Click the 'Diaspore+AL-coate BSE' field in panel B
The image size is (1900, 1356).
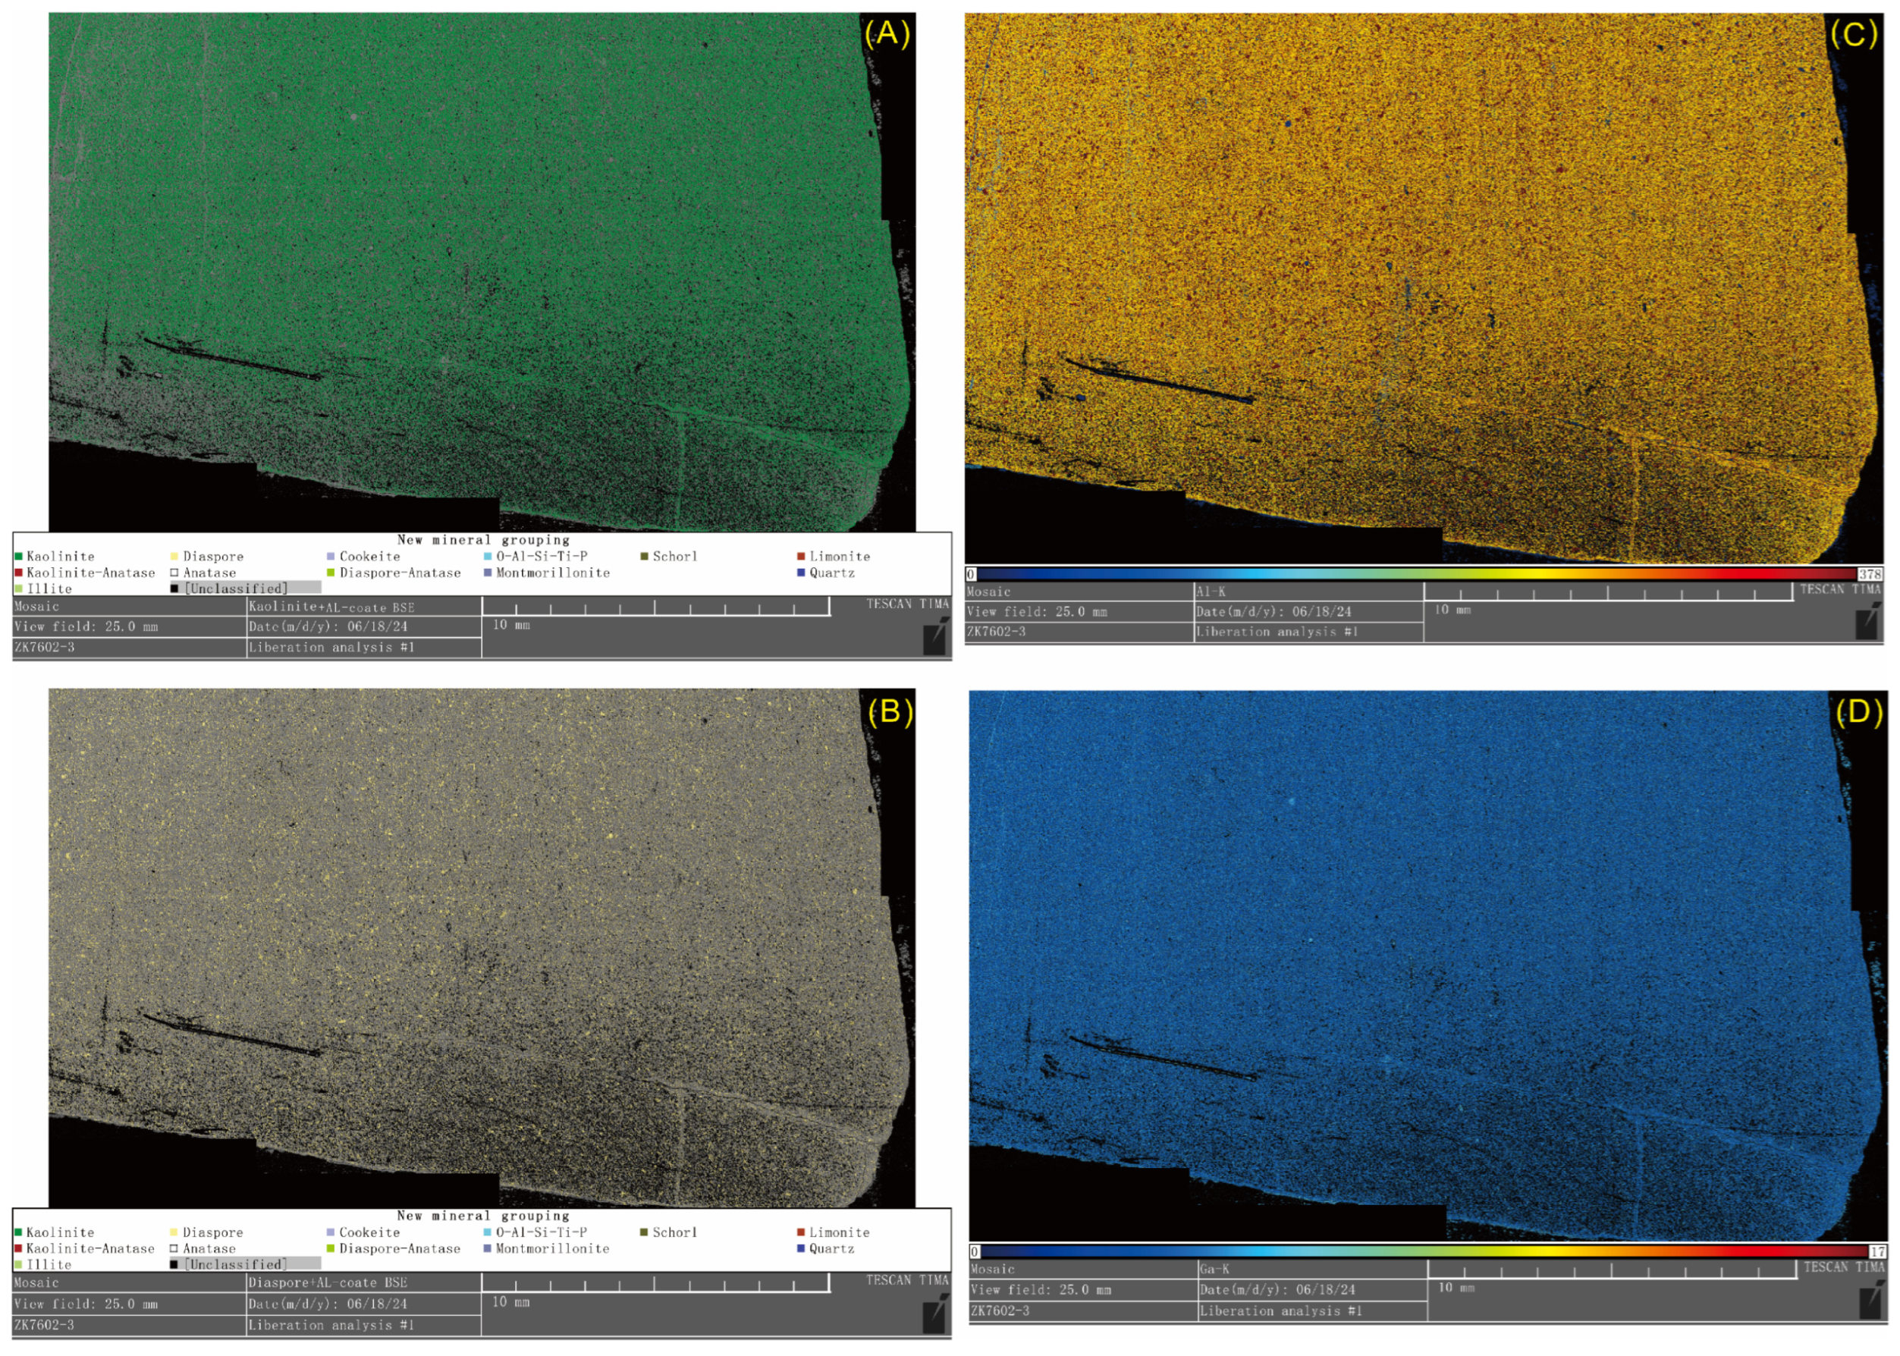click(328, 1282)
